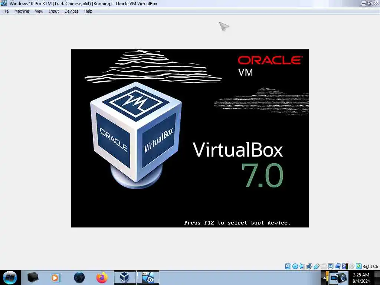Screen dimensions: 380x285
Task: Click the optical disc status icon
Action: click(x=295, y=266)
